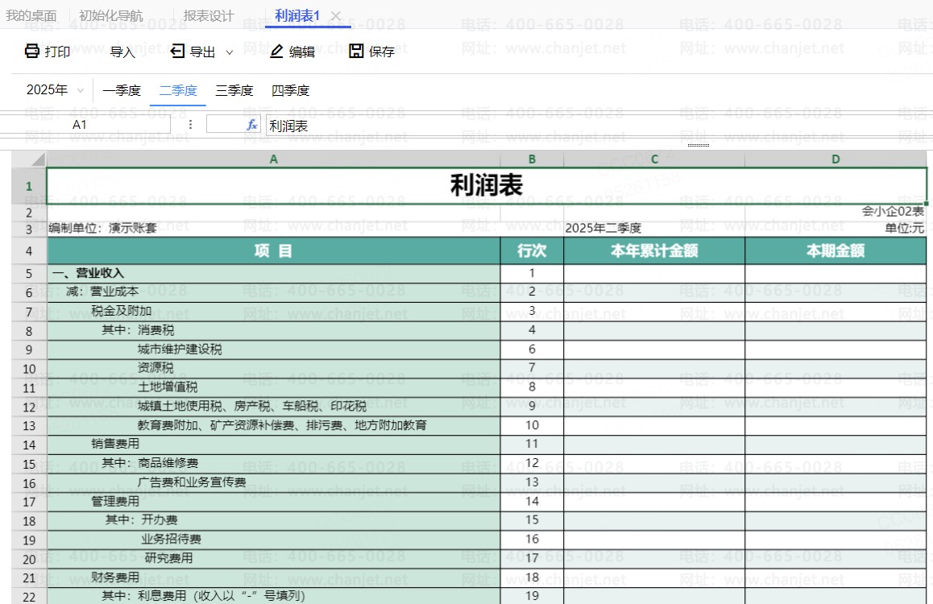
Task: Switch to the 初始化导航 tab
Action: pyautogui.click(x=111, y=15)
